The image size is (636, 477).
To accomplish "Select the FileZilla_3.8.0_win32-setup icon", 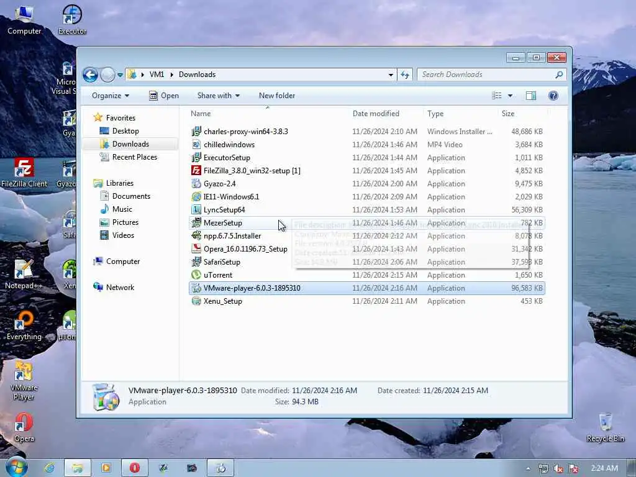I will coord(196,170).
